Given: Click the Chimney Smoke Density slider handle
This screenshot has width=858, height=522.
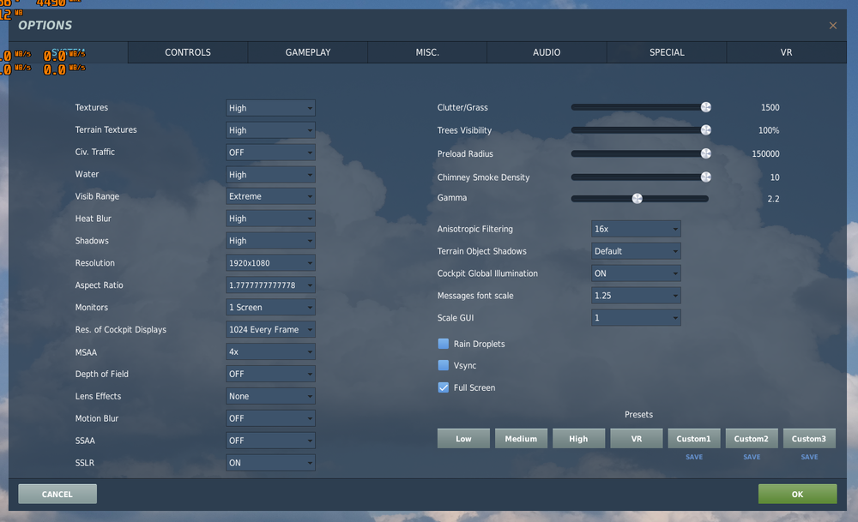Looking at the screenshot, I should point(706,177).
